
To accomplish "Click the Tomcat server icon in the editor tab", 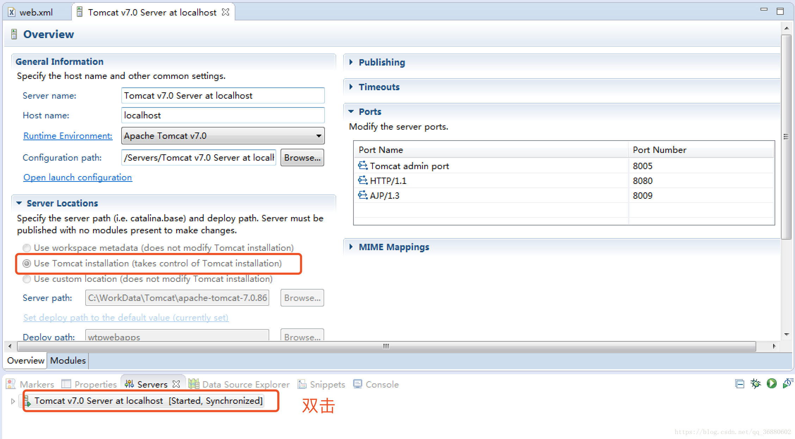I will tap(80, 12).
